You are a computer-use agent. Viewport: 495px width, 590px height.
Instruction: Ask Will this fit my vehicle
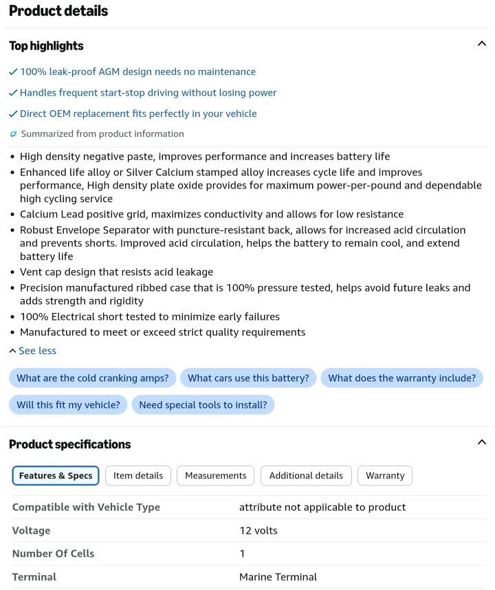click(x=68, y=405)
